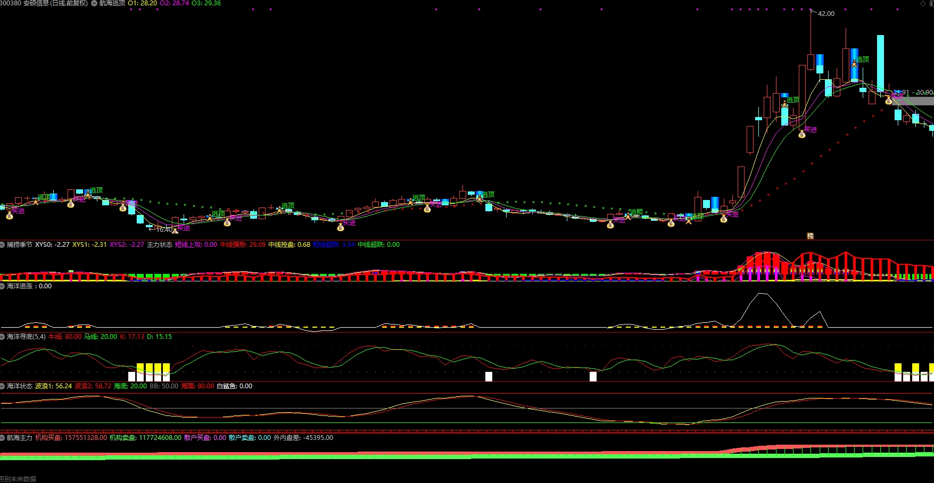
Task: Click the tallest cyan candlestick bar
Action: tap(881, 64)
